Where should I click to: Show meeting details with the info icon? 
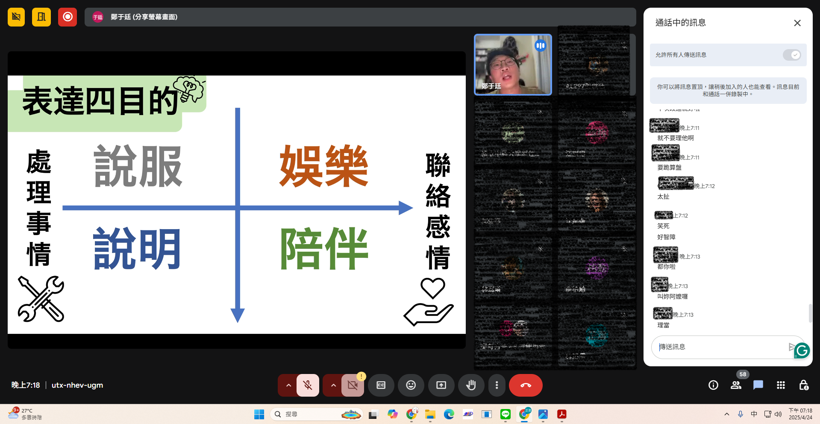[x=713, y=385]
